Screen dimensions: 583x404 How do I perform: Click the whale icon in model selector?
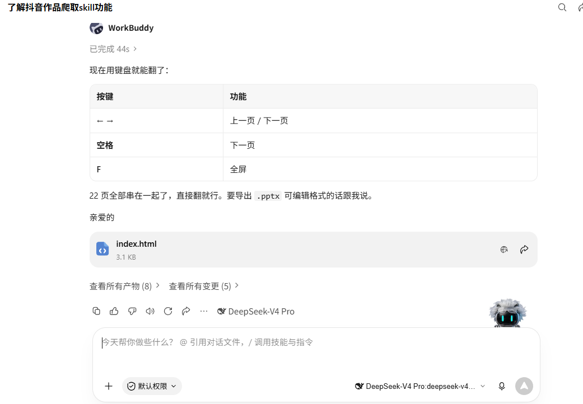pos(359,386)
